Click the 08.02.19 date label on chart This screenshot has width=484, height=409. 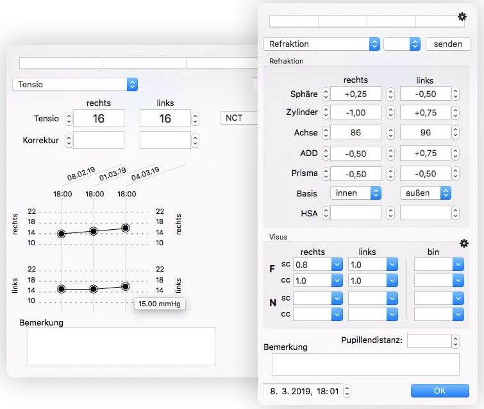[x=81, y=174]
